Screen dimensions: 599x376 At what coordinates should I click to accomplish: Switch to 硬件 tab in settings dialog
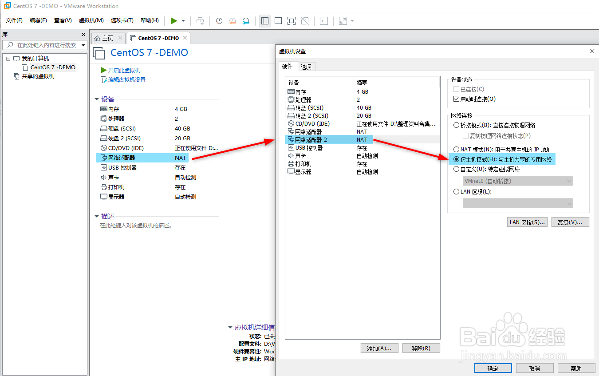(288, 67)
